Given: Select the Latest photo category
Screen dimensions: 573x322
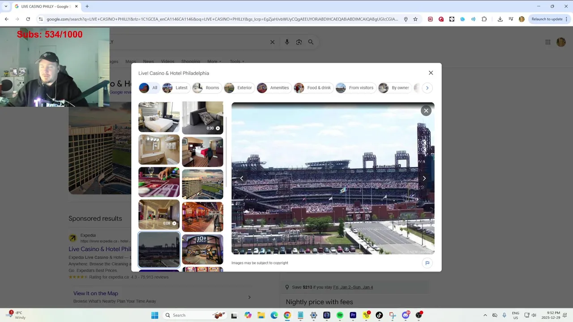Looking at the screenshot, I should 175,88.
